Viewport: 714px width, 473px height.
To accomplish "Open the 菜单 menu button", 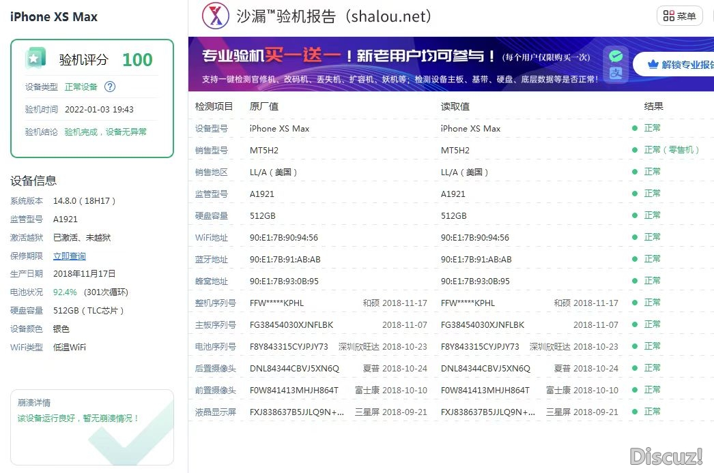I will (x=679, y=16).
